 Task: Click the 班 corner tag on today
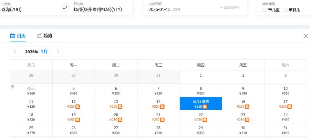point(13,86)
